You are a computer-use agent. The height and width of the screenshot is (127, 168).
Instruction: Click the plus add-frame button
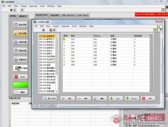coord(67,98)
